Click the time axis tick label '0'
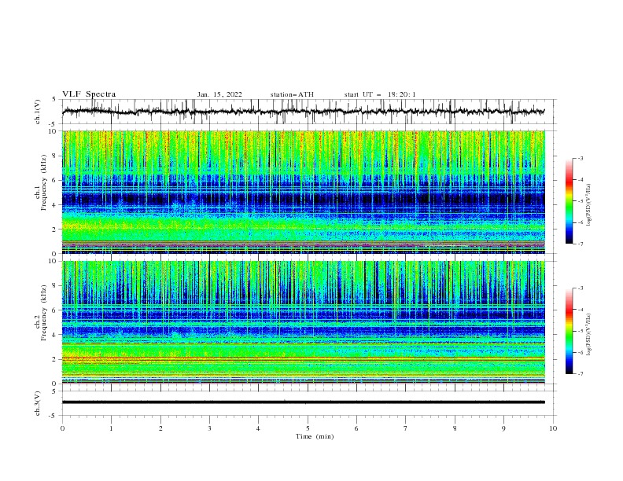 click(x=62, y=428)
